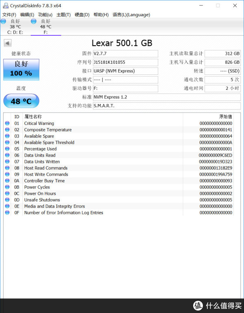Click status orb for Host Write Commands
The height and width of the screenshot is (313, 244).
[7, 174]
